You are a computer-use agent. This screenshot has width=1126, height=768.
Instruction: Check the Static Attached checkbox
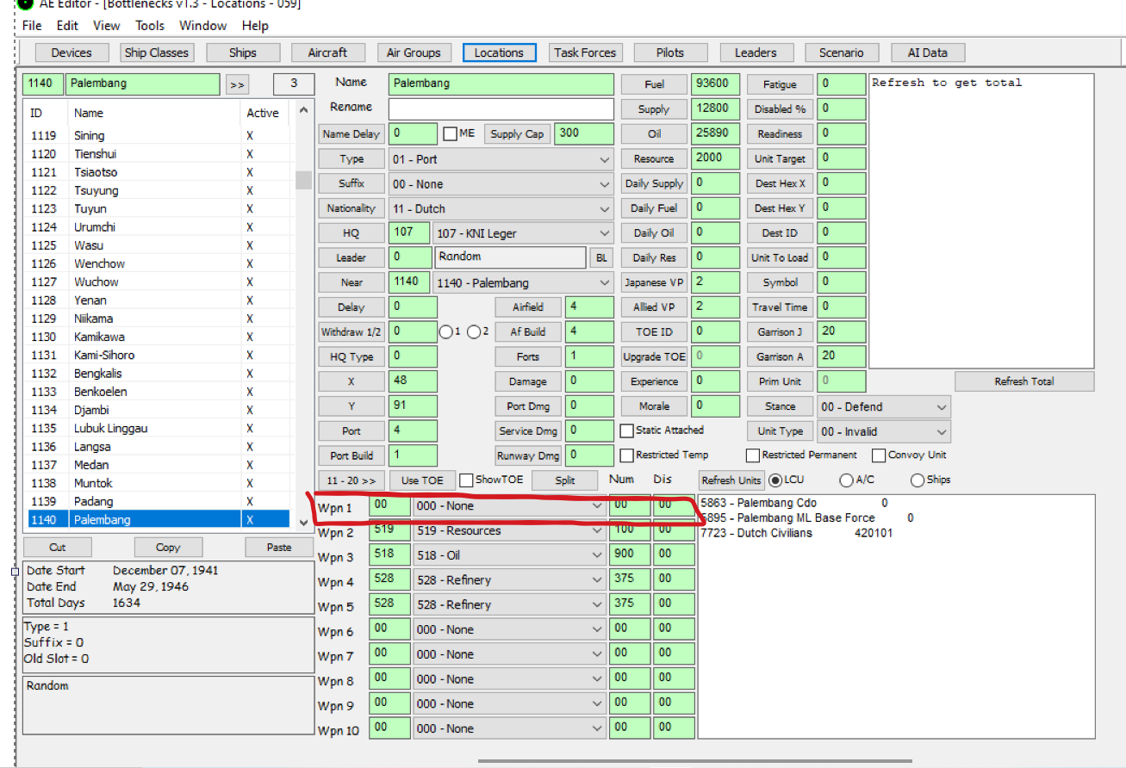click(x=627, y=430)
